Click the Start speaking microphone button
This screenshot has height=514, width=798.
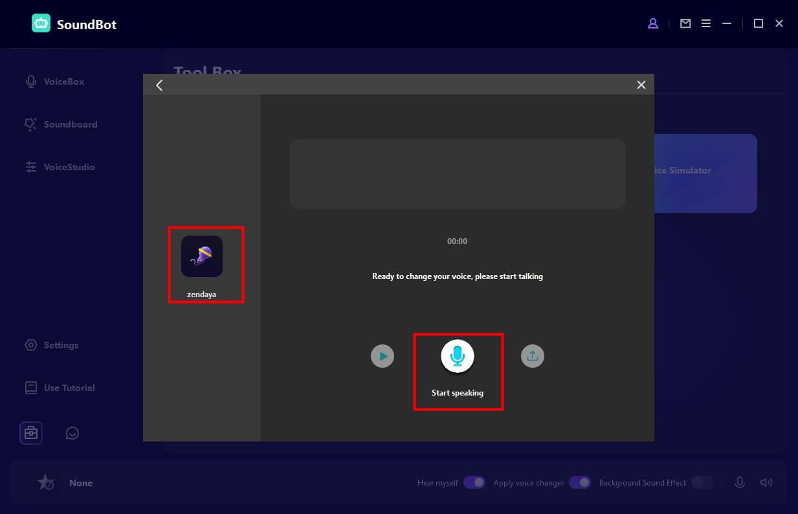click(x=458, y=356)
